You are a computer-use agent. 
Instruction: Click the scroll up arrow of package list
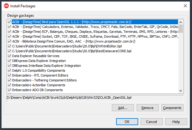coord(181,22)
